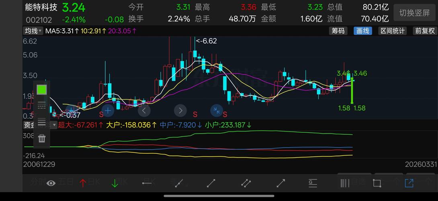Toggle the 画线 drawing mode button
Screen dimensions: 438x201
tap(362, 31)
